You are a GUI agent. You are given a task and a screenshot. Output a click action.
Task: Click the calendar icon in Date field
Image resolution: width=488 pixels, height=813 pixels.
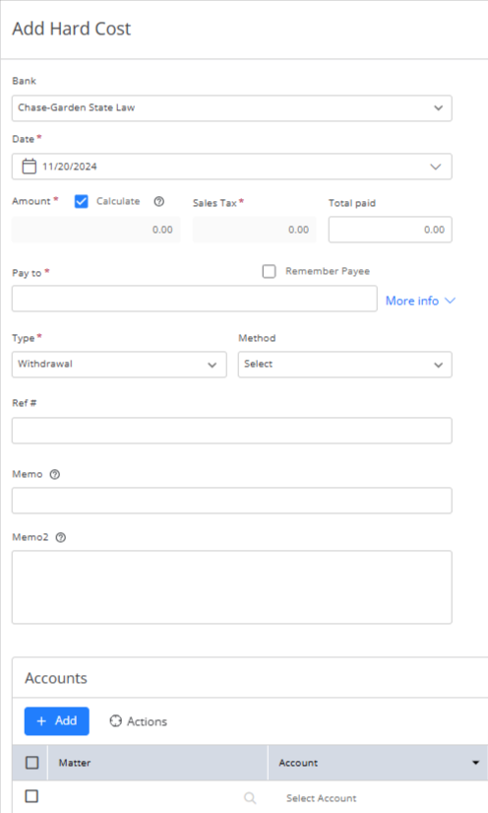click(x=29, y=167)
